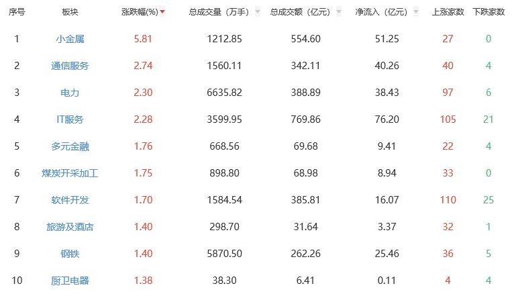This screenshot has width=518, height=296.
Task: Click the 多元金融 sector name
Action: [x=70, y=146]
